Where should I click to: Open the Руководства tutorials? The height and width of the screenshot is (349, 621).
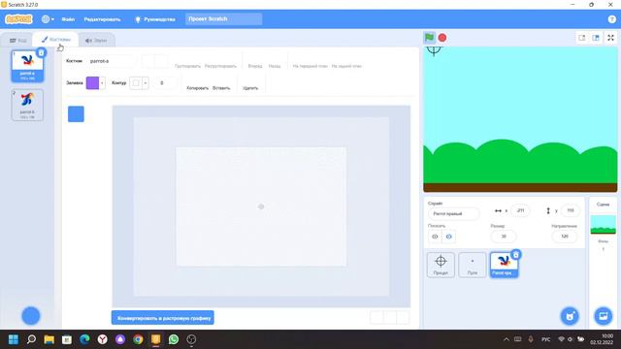click(x=155, y=19)
